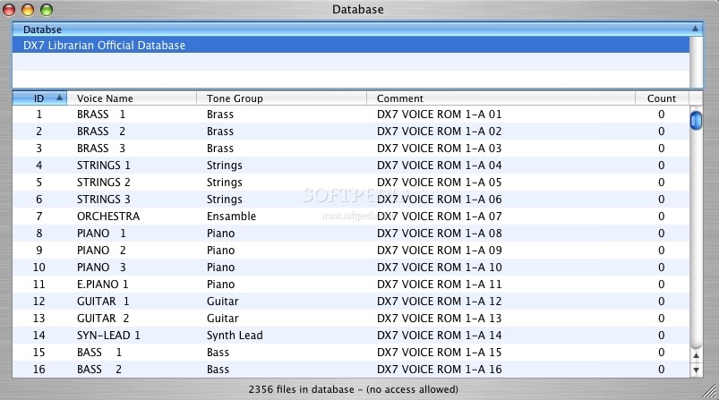Grab the window resize handle corner
719x400 pixels.
tap(709, 391)
